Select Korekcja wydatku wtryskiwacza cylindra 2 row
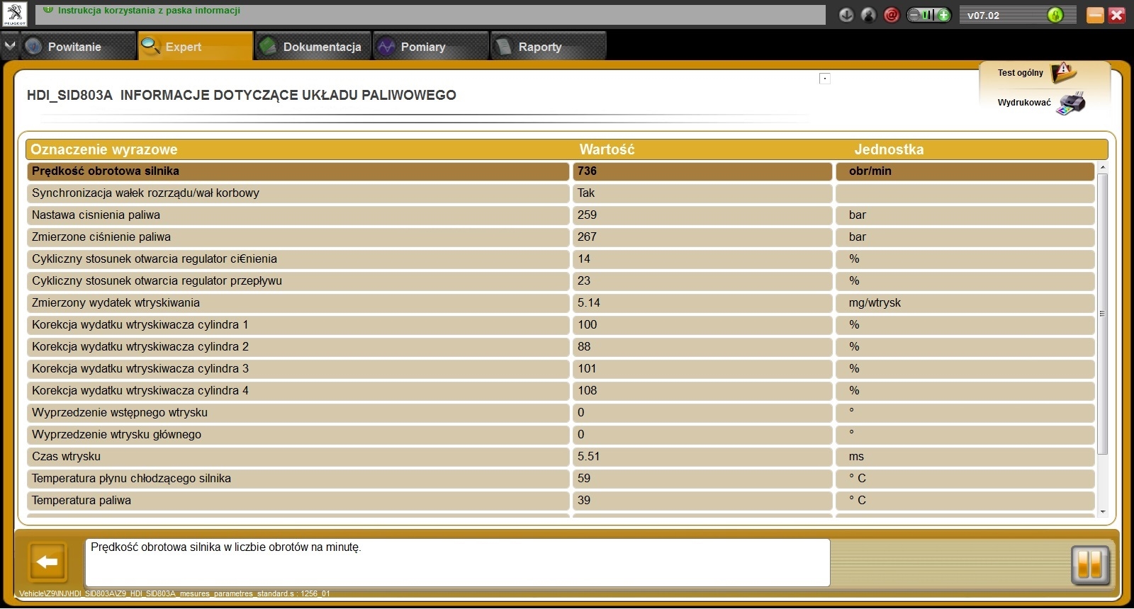 point(561,347)
